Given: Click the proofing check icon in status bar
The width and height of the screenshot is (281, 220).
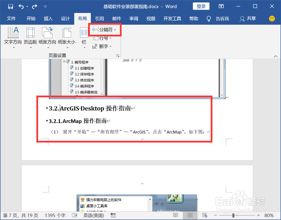Looking at the screenshot, I should pyautogui.click(x=74, y=215).
